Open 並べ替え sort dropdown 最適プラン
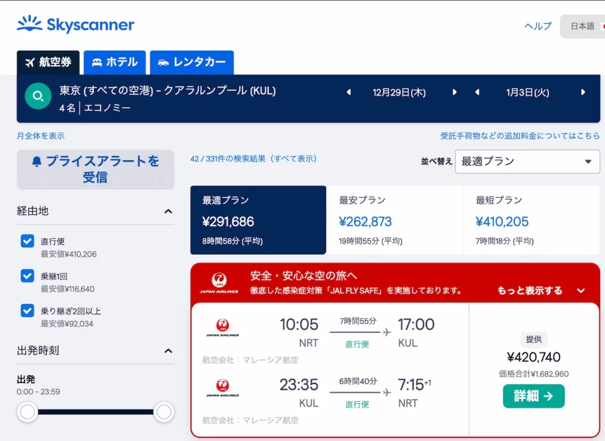Screen dimensions: 605x441 coord(528,161)
